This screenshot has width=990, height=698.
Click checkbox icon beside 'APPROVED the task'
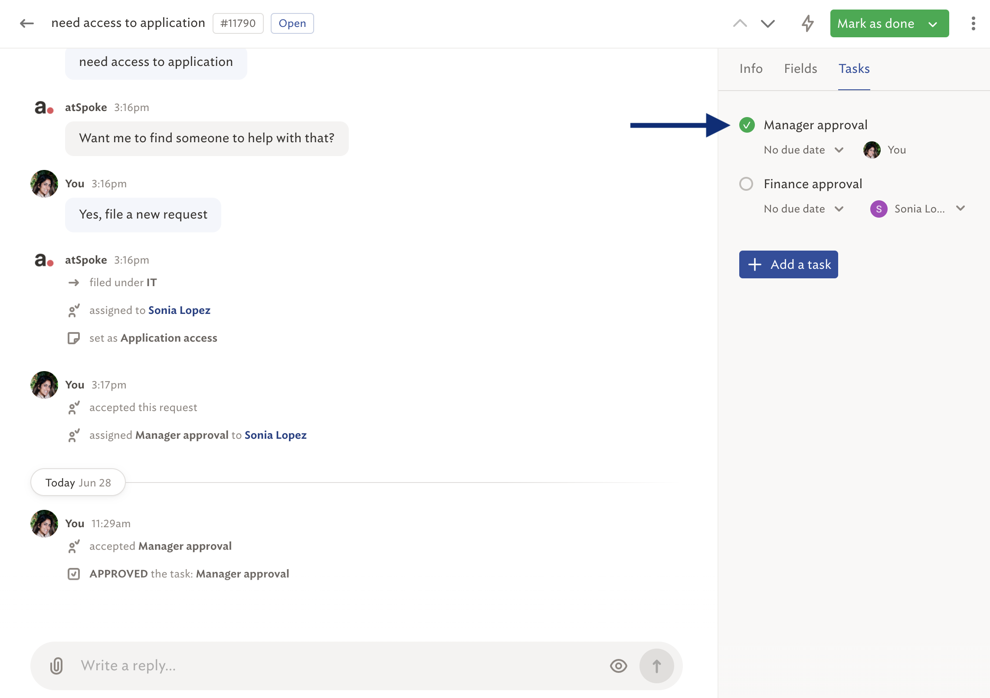74,574
